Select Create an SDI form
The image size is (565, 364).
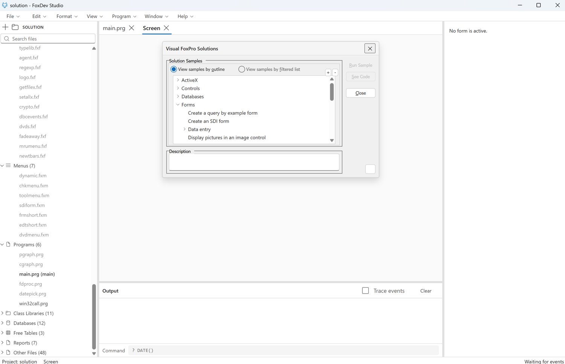(x=208, y=121)
